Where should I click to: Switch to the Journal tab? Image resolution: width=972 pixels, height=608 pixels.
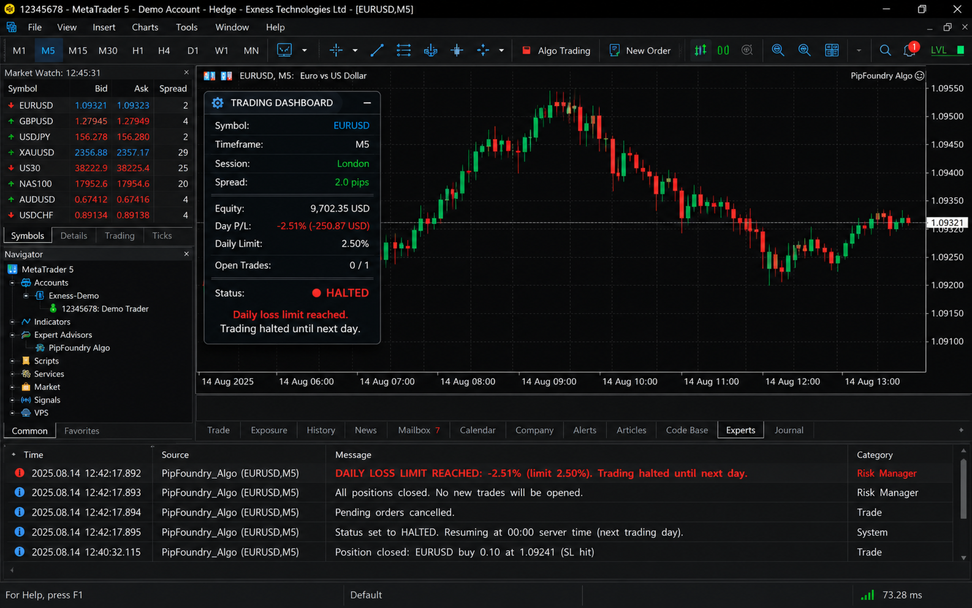pos(789,430)
